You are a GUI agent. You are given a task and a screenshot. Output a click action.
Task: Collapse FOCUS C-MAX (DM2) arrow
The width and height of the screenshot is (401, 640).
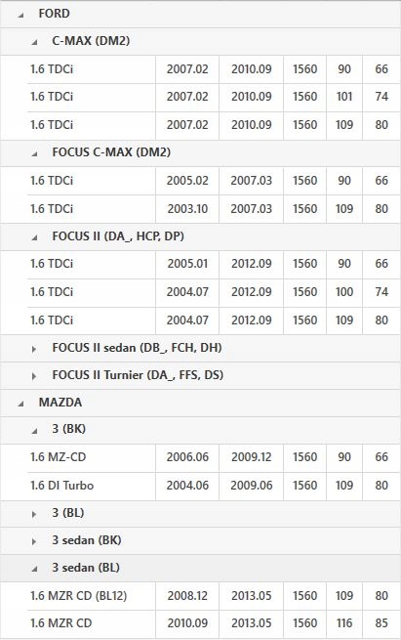[x=34, y=153]
